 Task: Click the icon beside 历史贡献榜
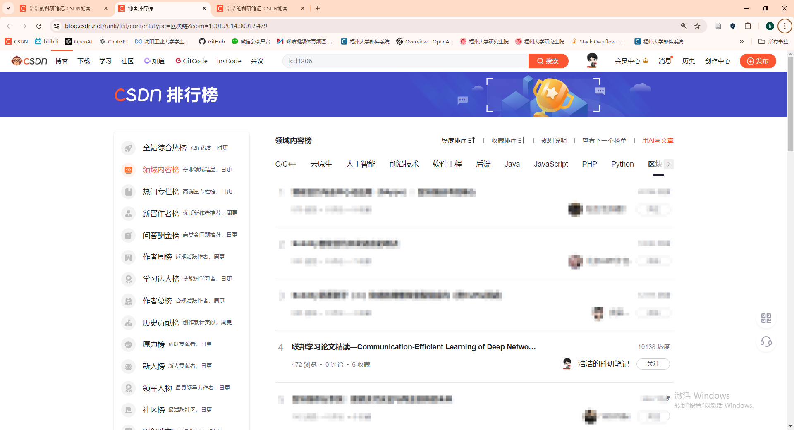click(x=129, y=323)
